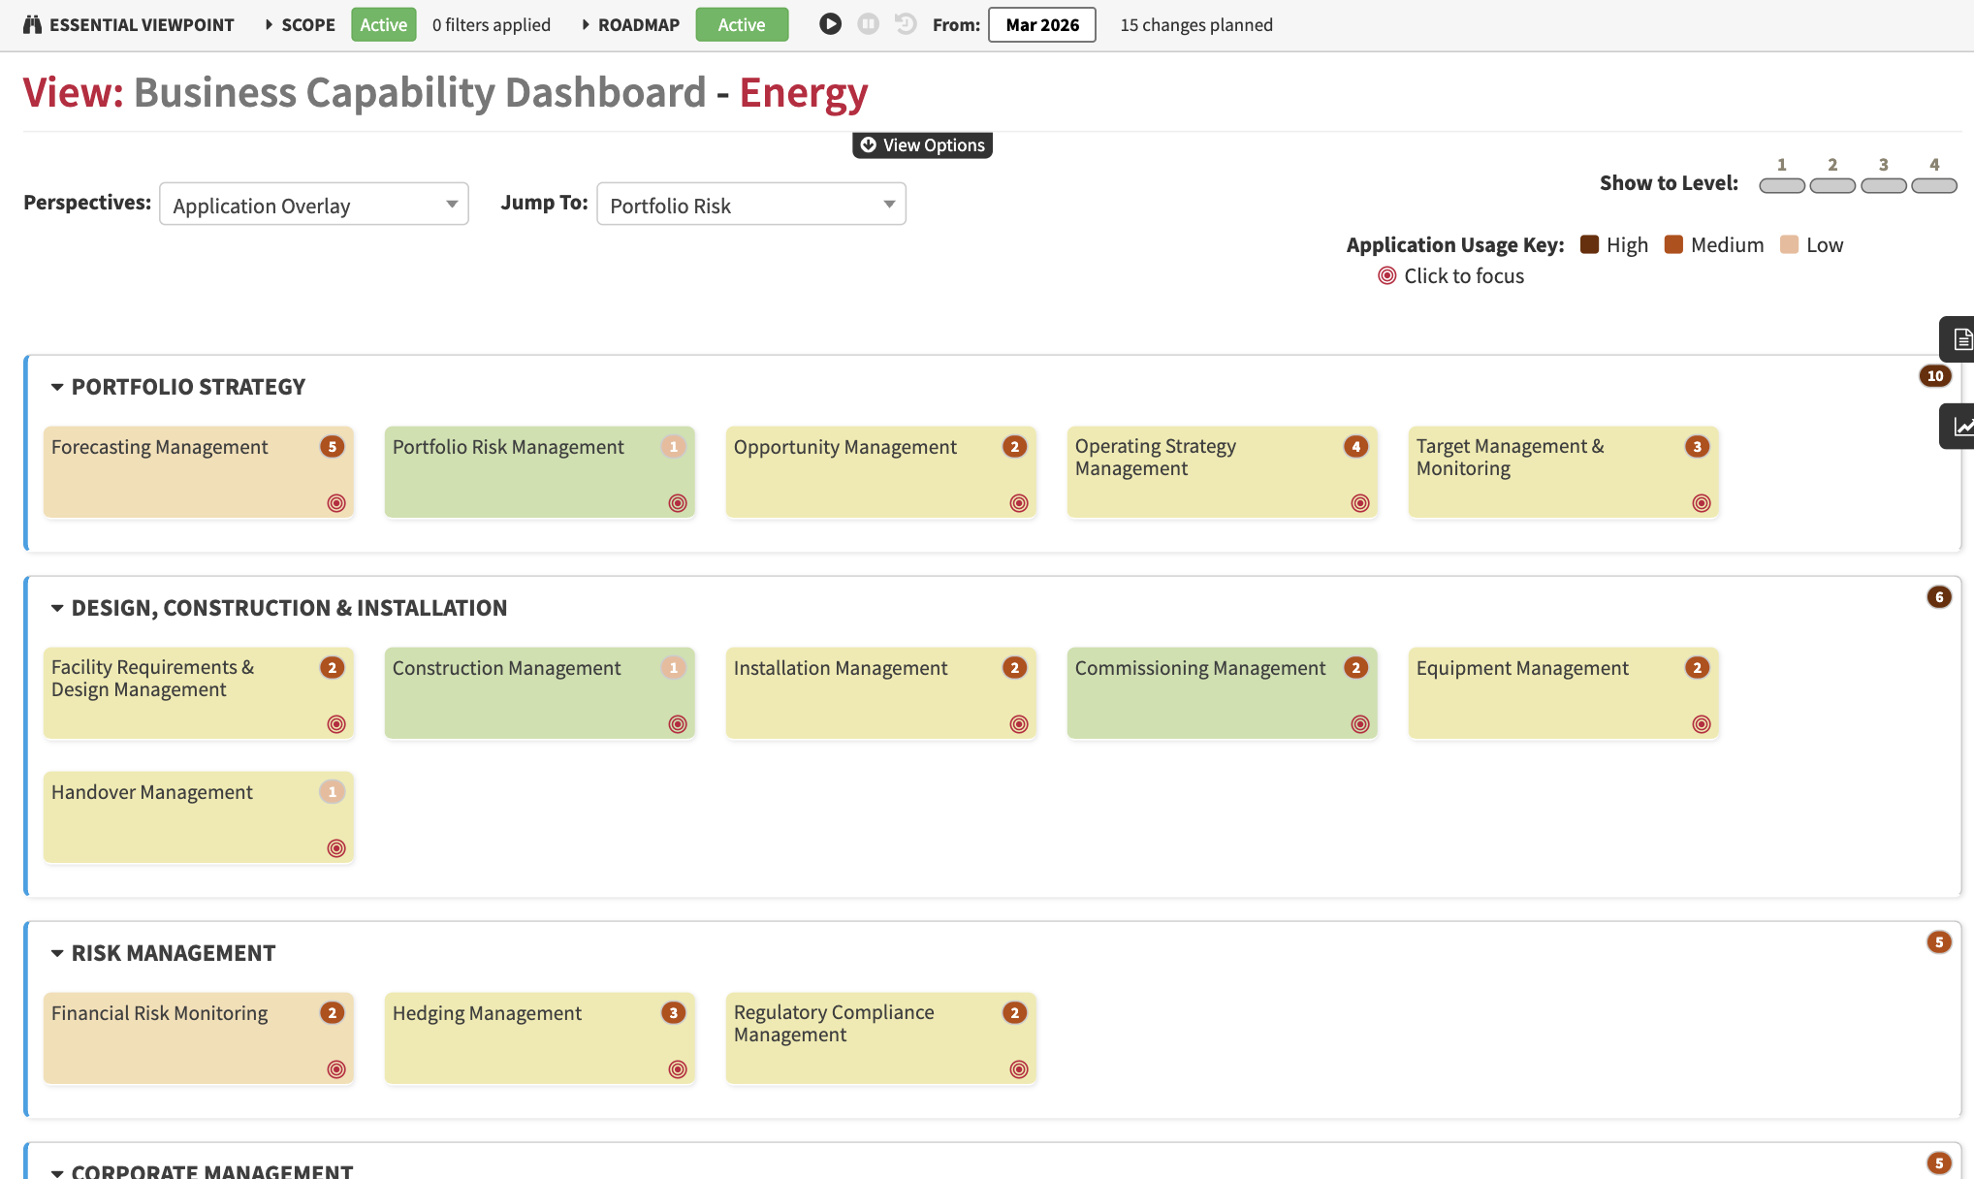Click Operating Strategy Management app count badge

click(x=1355, y=446)
